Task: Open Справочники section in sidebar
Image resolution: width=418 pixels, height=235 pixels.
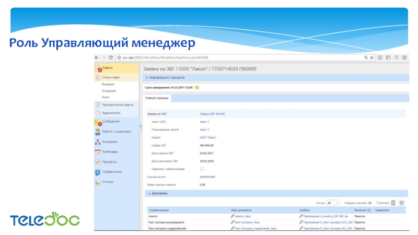Action: pos(111,172)
